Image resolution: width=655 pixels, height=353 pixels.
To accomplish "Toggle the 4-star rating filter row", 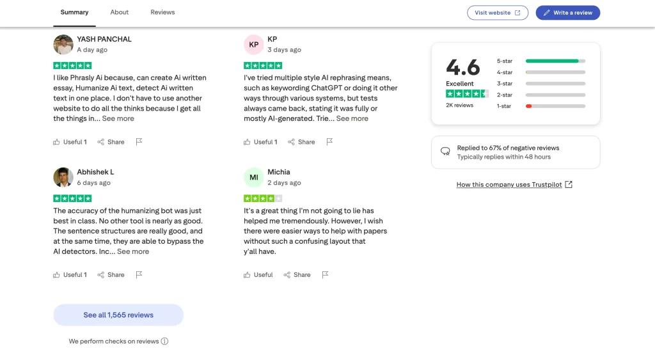I will (541, 72).
